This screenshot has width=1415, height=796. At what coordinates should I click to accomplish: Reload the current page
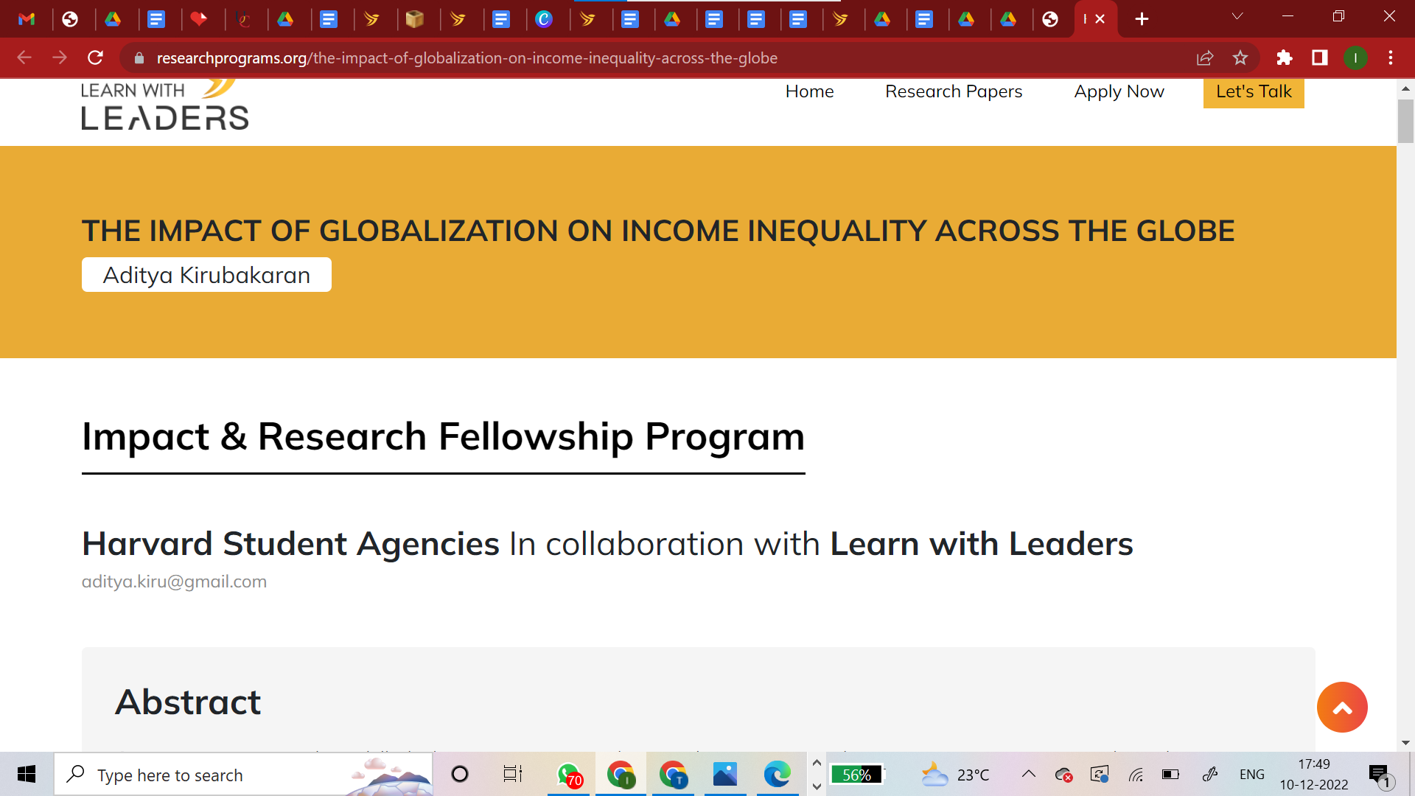[95, 57]
